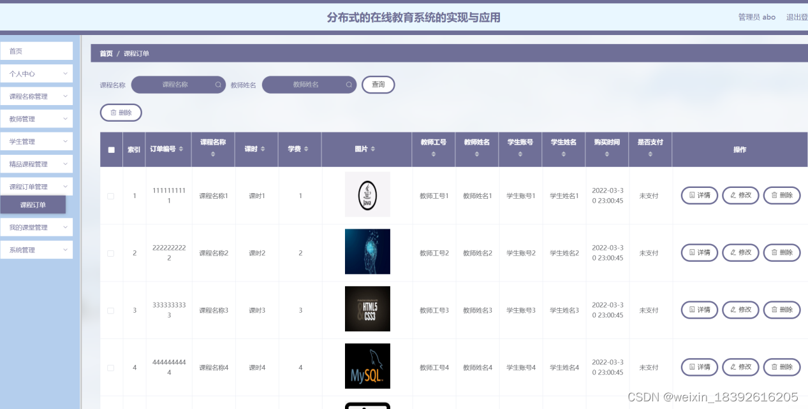The width and height of the screenshot is (808, 409).
Task: Click the 查询 search button
Action: tap(378, 85)
